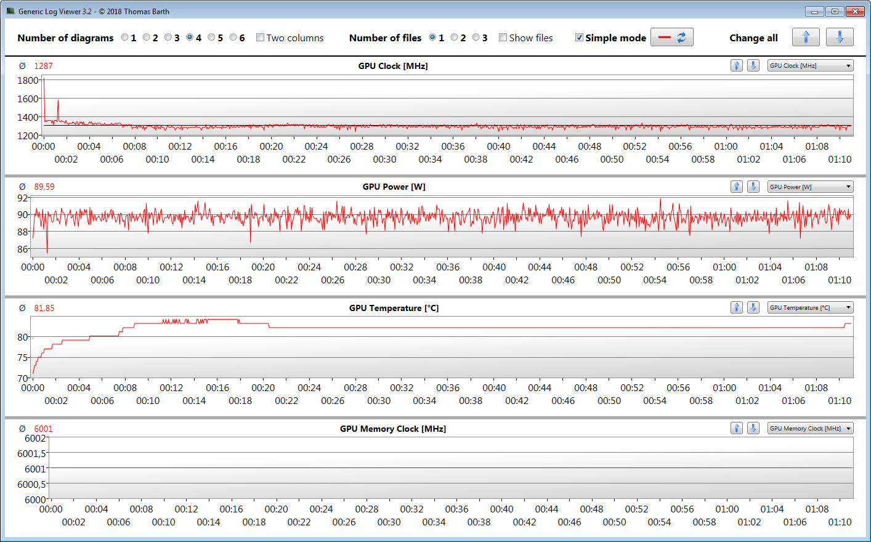Click the red line refresh button
871x542 pixels.
[x=671, y=38]
